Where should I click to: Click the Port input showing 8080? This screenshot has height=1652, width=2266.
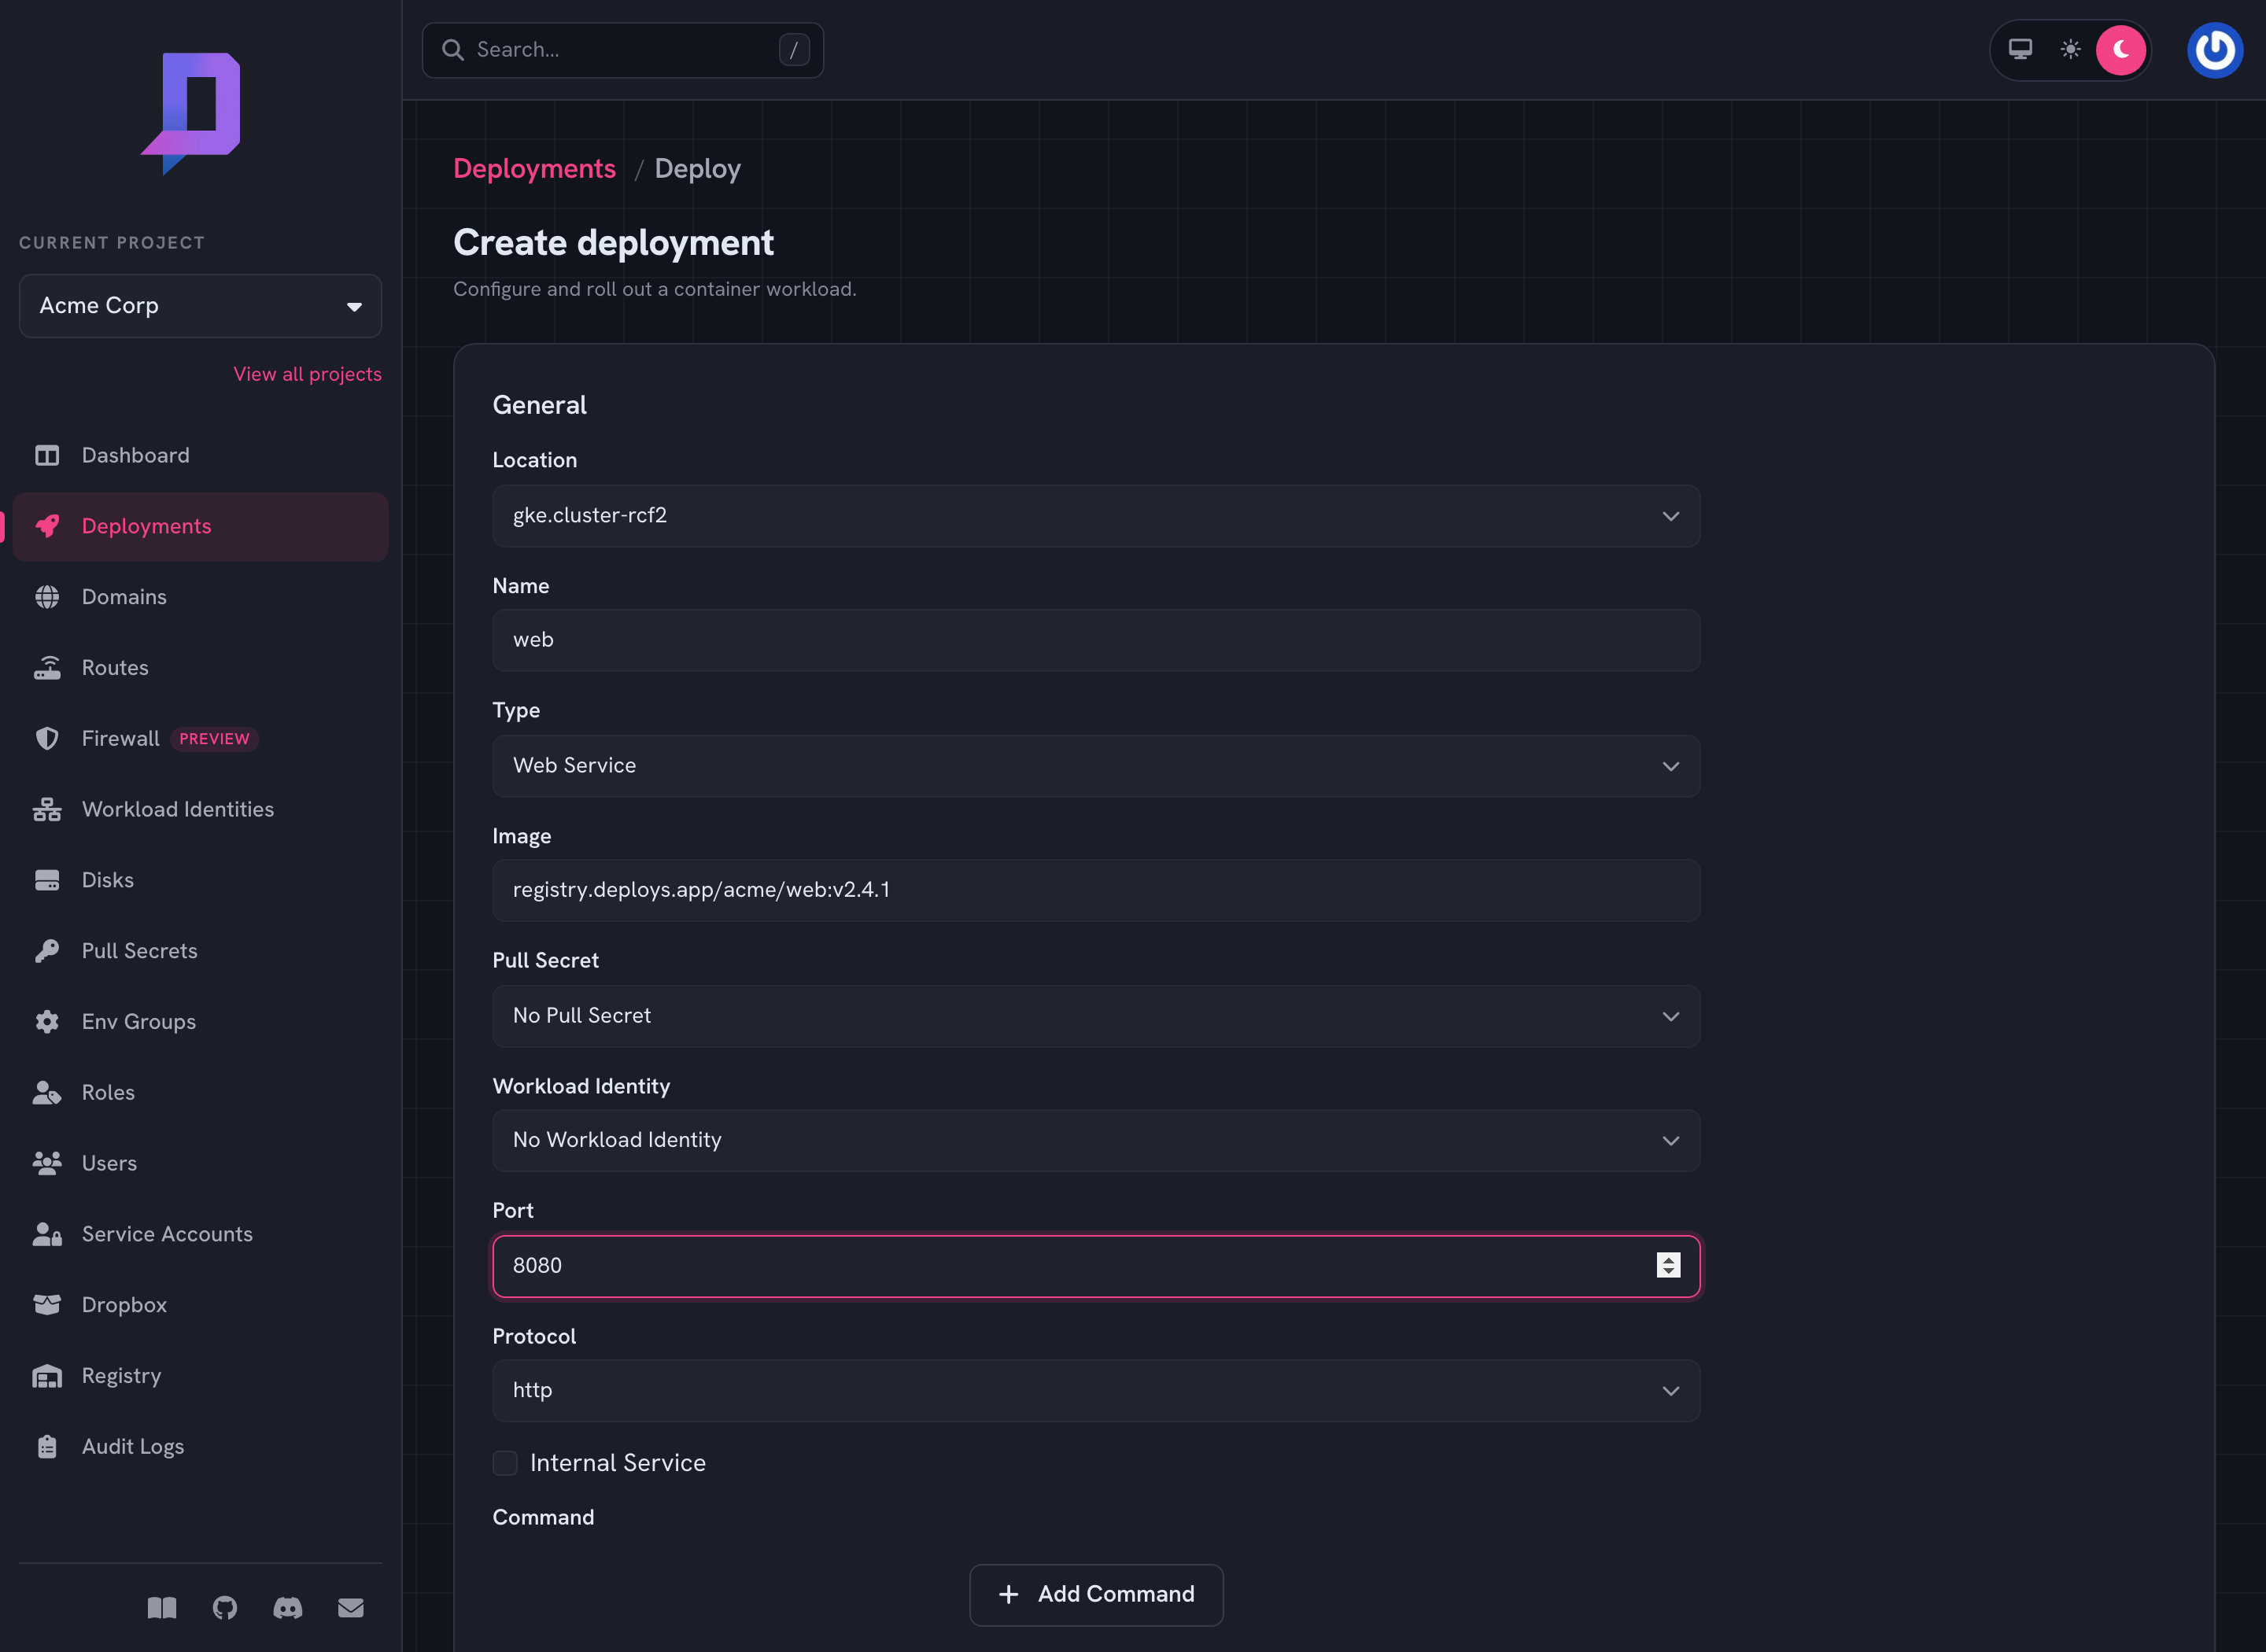(x=1096, y=1266)
